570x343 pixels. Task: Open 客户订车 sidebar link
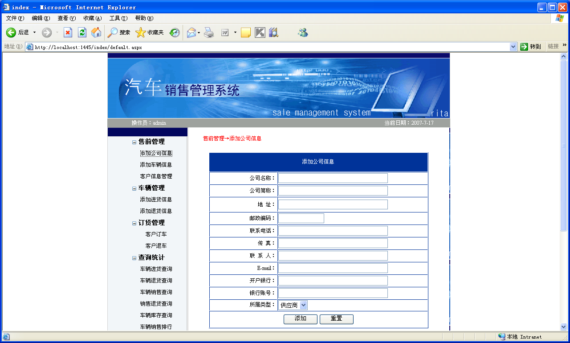tap(156, 234)
